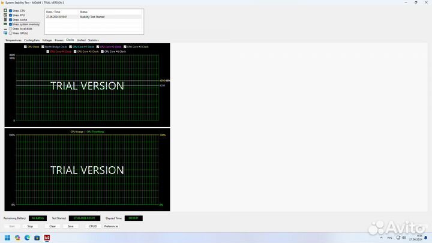Click the Elapsed Time value display
432x243 pixels.
[x=134, y=218]
